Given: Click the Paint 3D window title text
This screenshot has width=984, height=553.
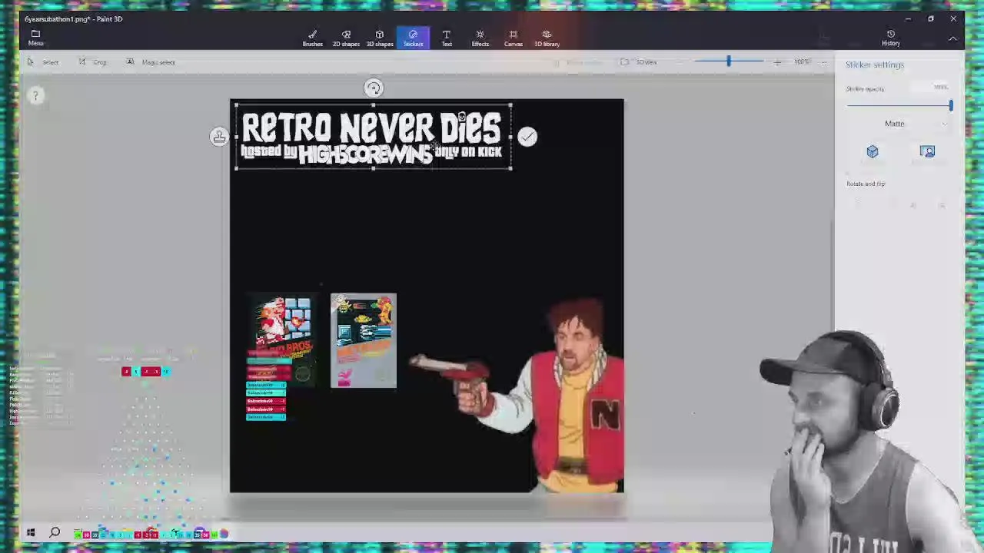Looking at the screenshot, I should [x=73, y=18].
